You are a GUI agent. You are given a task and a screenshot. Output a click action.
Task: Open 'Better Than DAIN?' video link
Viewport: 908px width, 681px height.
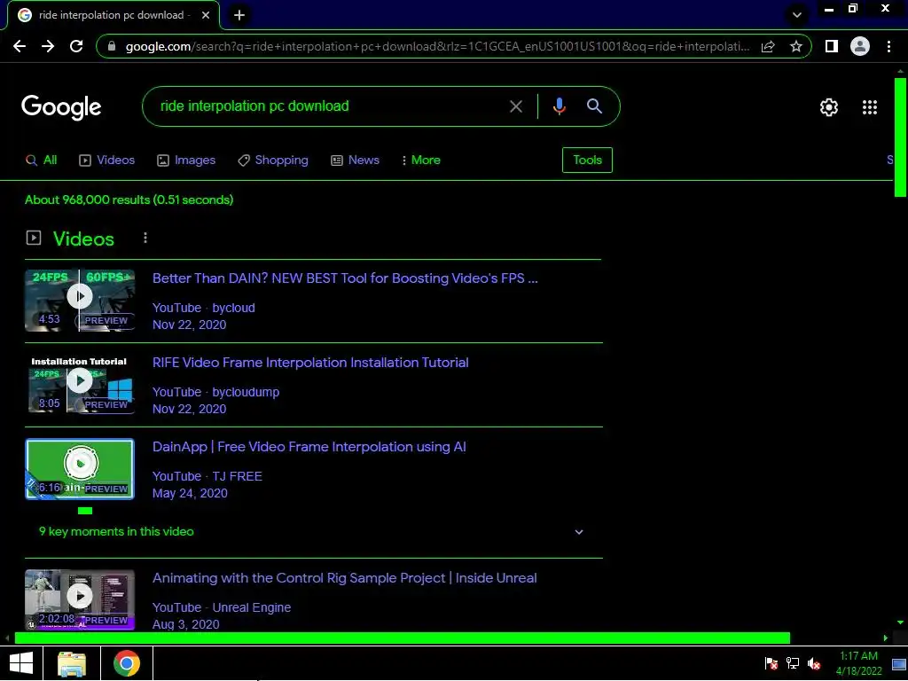point(345,278)
